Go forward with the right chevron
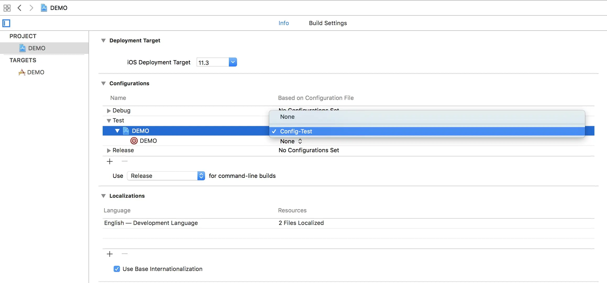 [31, 8]
